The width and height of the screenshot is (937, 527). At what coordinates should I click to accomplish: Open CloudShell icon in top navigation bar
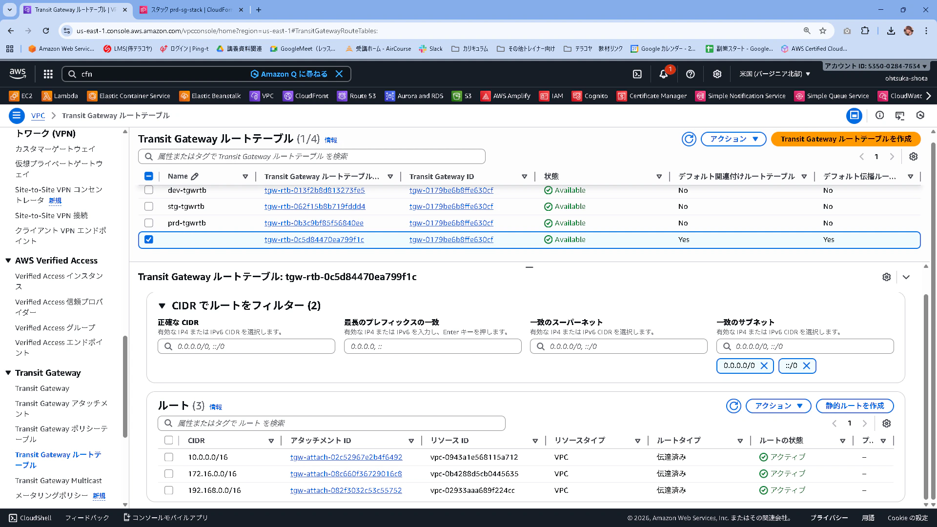[637, 74]
